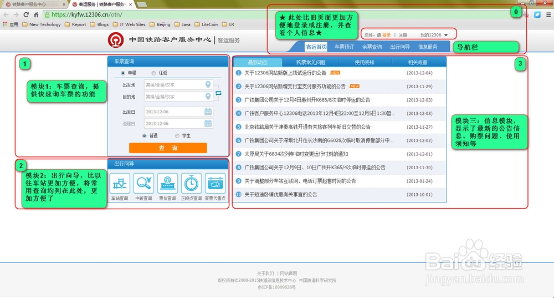Open 票价查询 ticket price icon

(x=167, y=184)
